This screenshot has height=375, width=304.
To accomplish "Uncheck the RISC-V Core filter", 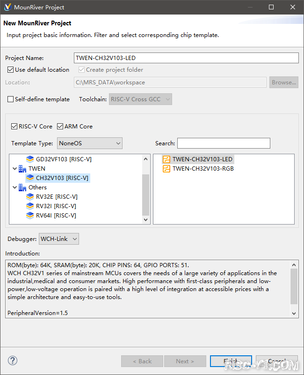I will pos(14,126).
